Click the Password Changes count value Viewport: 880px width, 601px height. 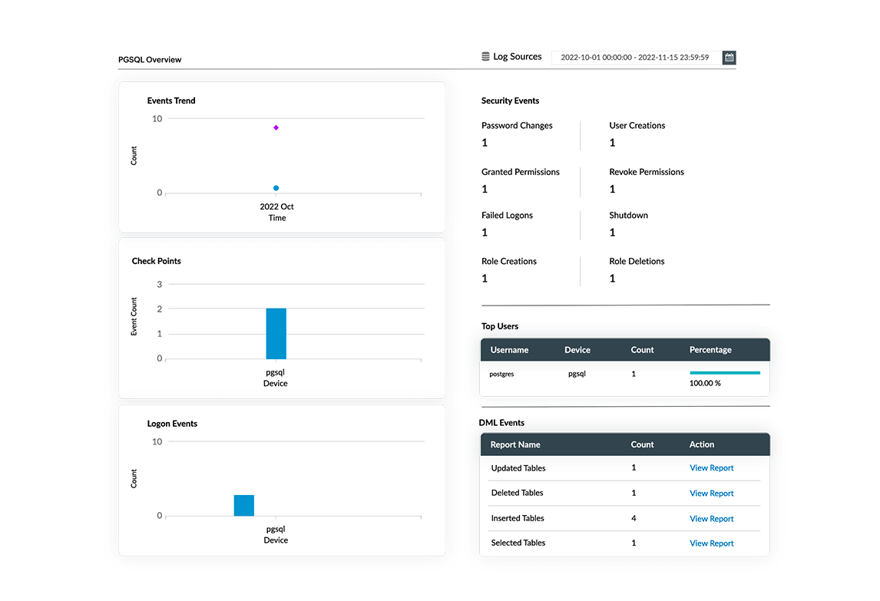click(x=485, y=143)
